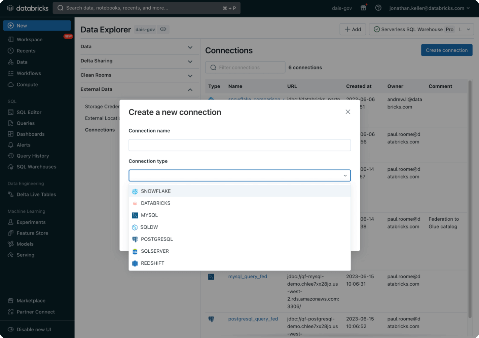Toggle Disable new UI switch
Image resolution: width=479 pixels, height=338 pixels.
(11, 329)
